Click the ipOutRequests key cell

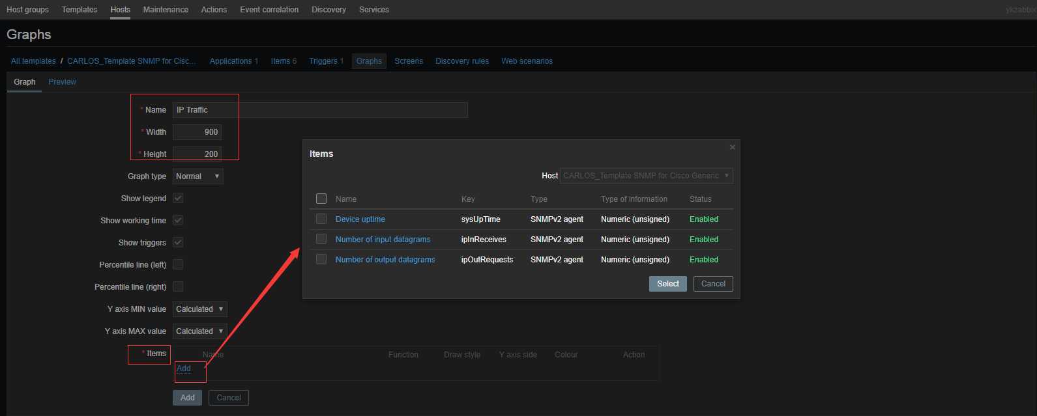coord(488,260)
